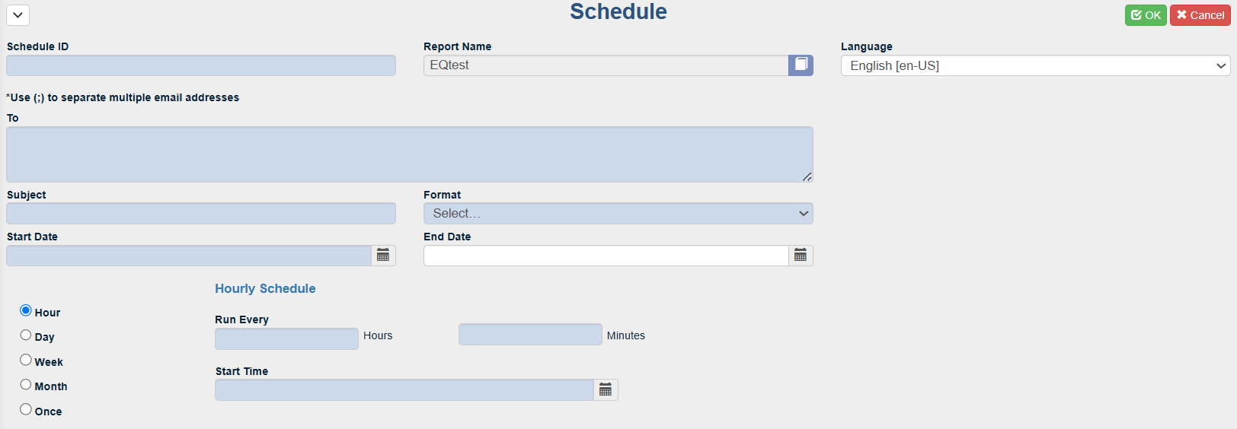Focus the Subject text field
This screenshot has width=1237, height=429.
[x=201, y=213]
